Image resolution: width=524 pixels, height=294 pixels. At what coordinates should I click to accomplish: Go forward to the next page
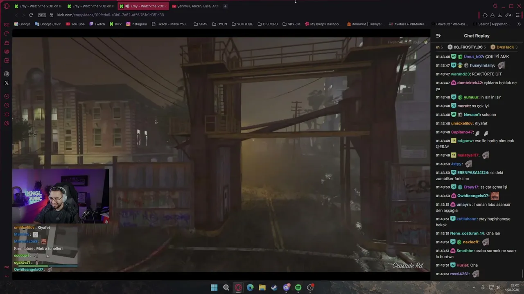[23, 15]
